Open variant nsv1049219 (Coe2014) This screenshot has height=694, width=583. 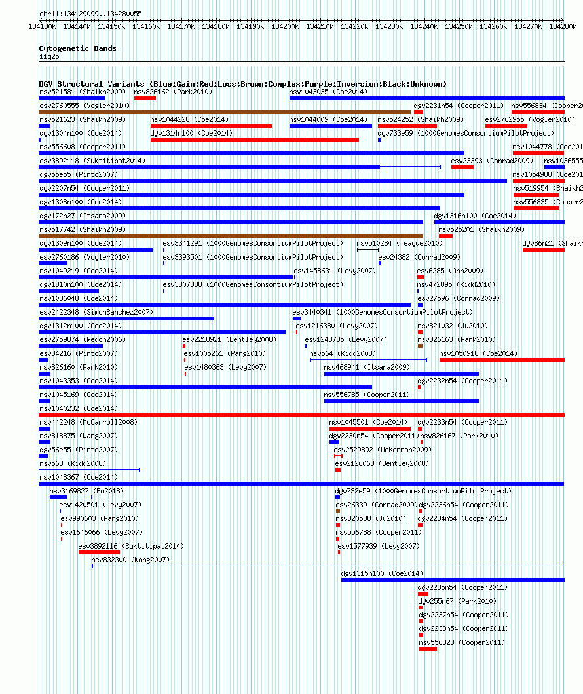(x=79, y=271)
